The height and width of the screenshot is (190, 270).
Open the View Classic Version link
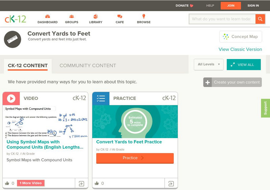pos(240,49)
